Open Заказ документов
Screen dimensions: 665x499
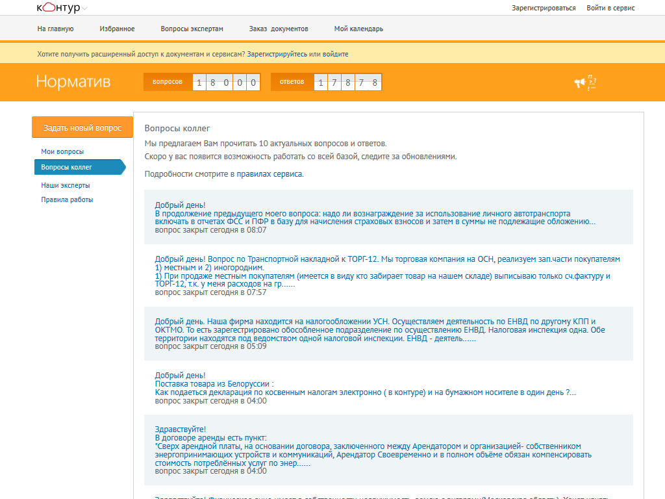pos(279,29)
